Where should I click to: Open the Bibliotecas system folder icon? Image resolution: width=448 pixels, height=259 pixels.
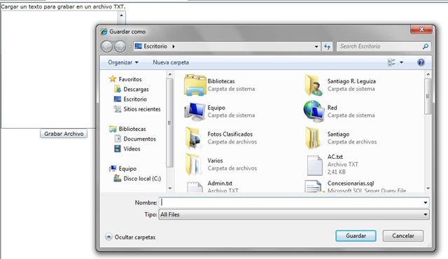coord(195,85)
